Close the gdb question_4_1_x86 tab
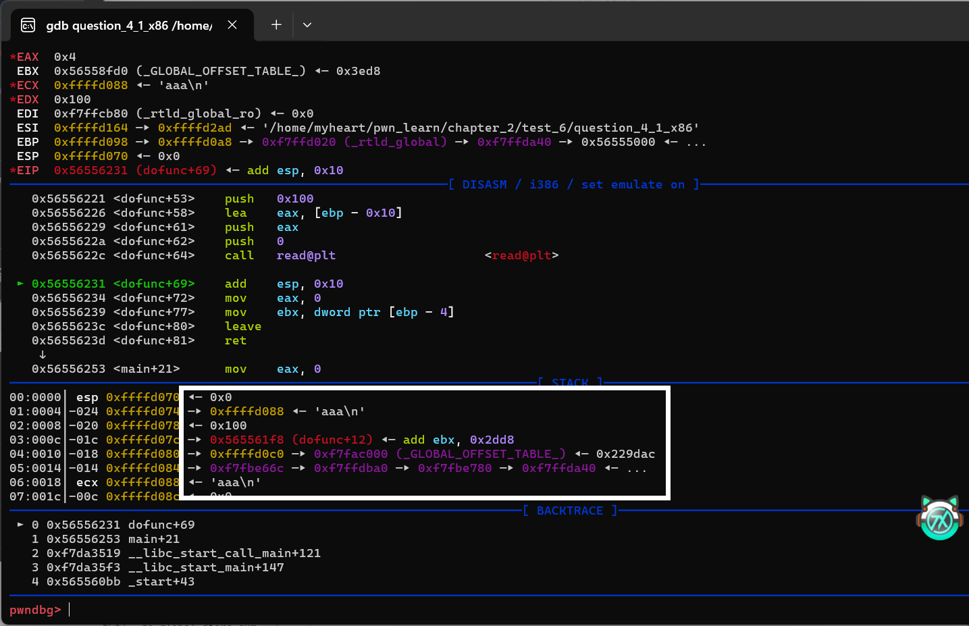 [232, 25]
